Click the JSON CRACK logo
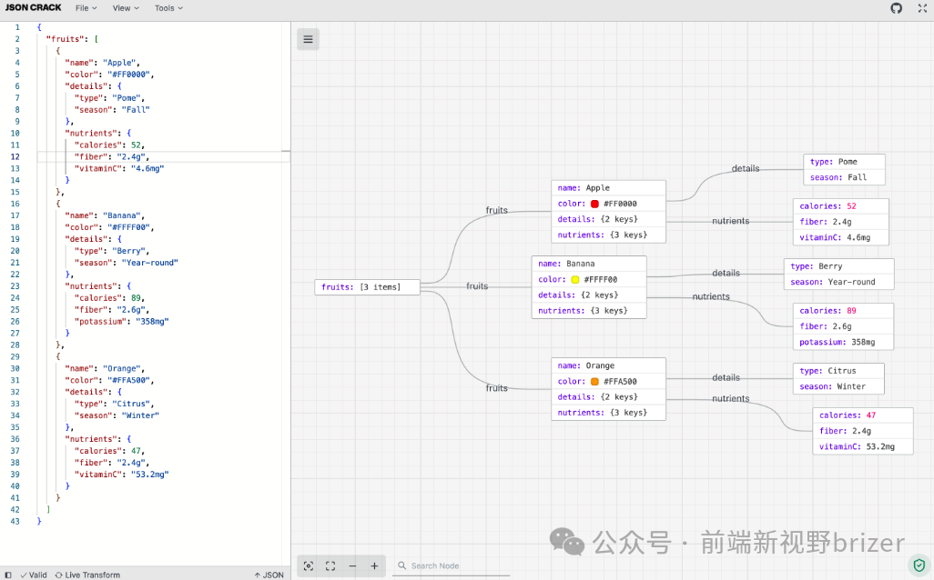Screen dimensions: 934x580 (x=34, y=7)
